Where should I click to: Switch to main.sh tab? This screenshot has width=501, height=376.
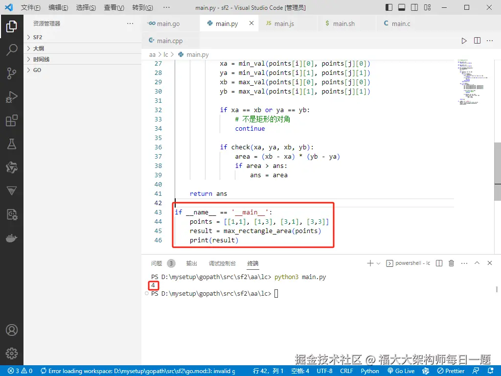[347, 23]
